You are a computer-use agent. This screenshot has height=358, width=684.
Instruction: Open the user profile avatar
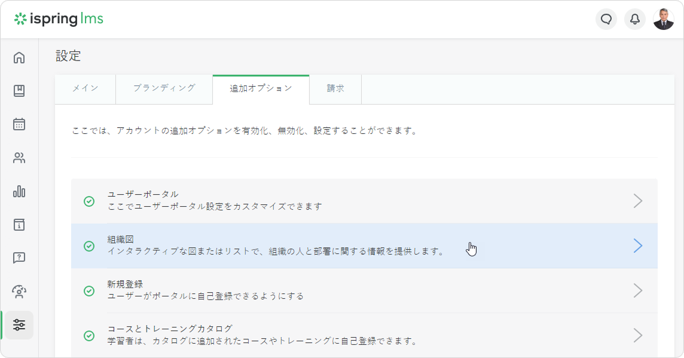[664, 20]
